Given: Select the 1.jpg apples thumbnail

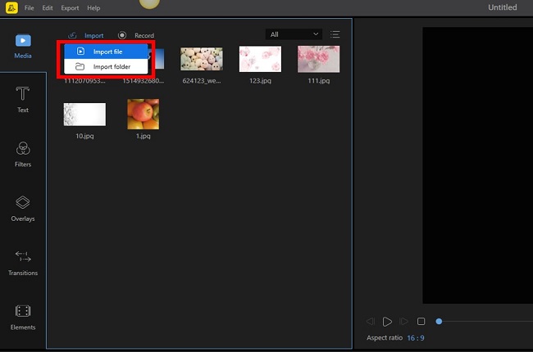Looking at the screenshot, I should pos(143,114).
